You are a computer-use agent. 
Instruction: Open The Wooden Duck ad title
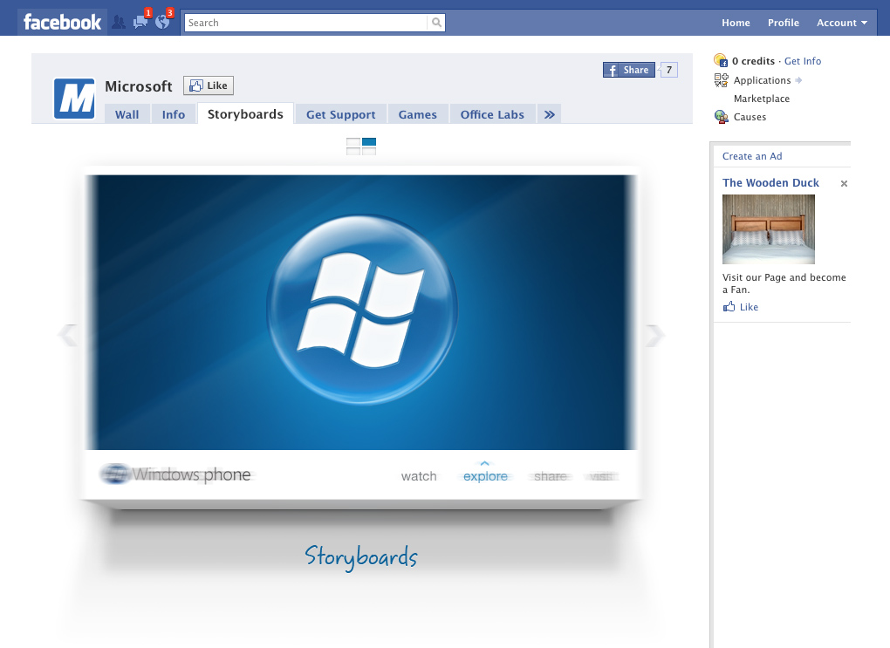click(x=770, y=182)
